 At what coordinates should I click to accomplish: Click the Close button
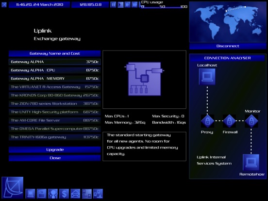tap(55, 158)
